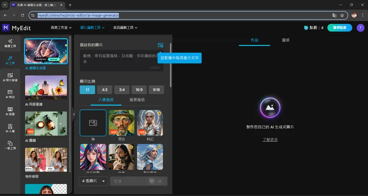
Task: Open the AI 繪圖生成器 tool thumbnail
Action: click(x=46, y=51)
